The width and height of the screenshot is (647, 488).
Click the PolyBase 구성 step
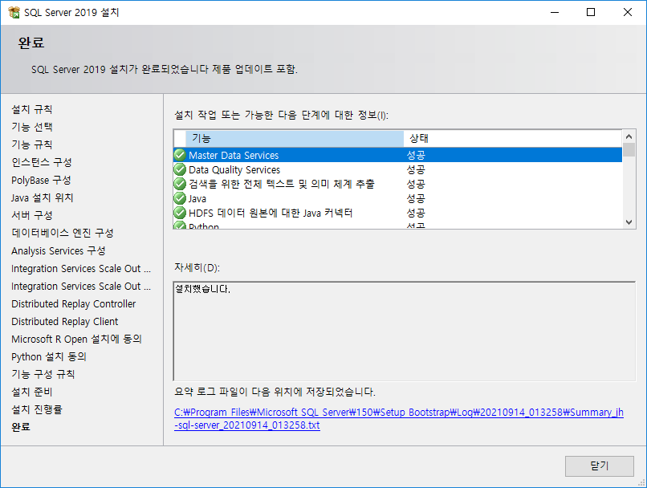point(41,181)
